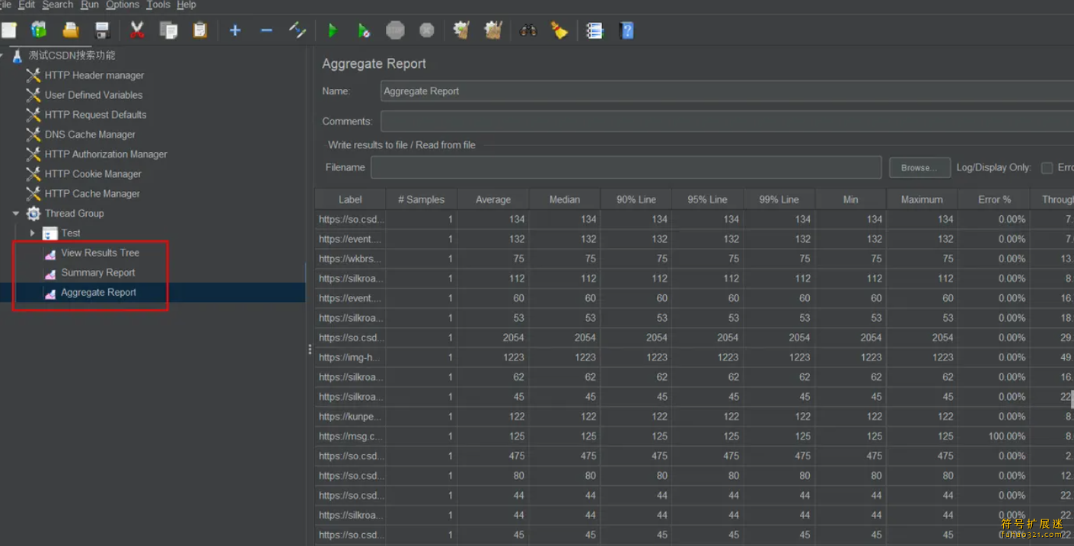Screen dimensions: 1074x546
Task: Click the blue plus Add icon
Action: pos(235,30)
